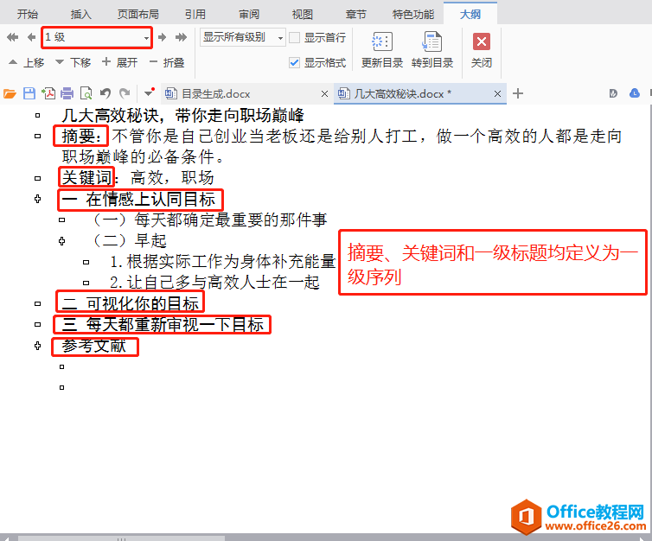Open the 审阅 ribbon tab
This screenshot has height=541, width=652.
coord(249,15)
